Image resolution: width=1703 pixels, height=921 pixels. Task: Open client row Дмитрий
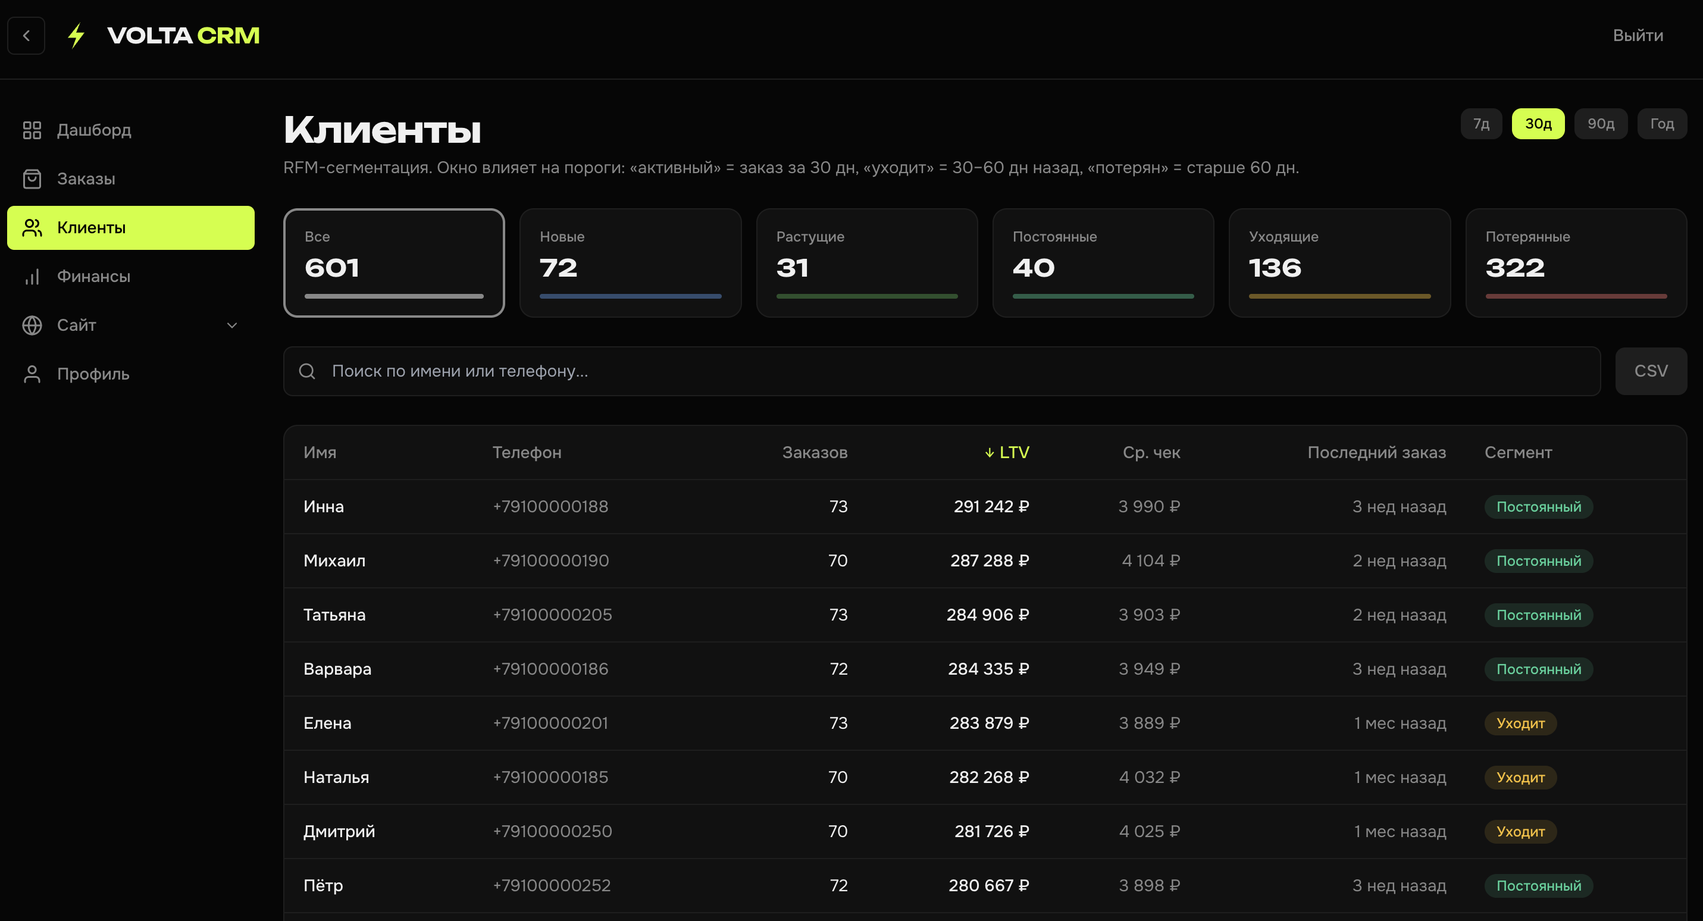(985, 832)
